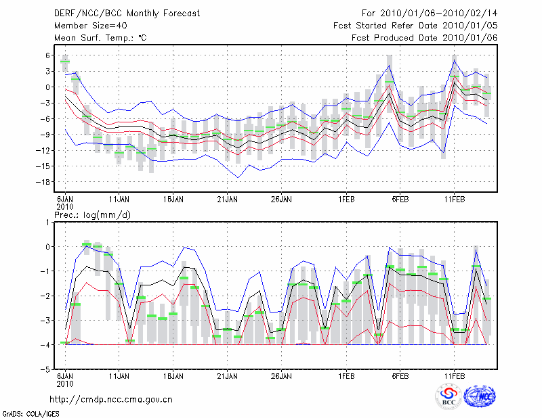This screenshot has width=542, height=418.
Task: Select 11JAN tick on temperature chart axis
Action: pos(119,200)
